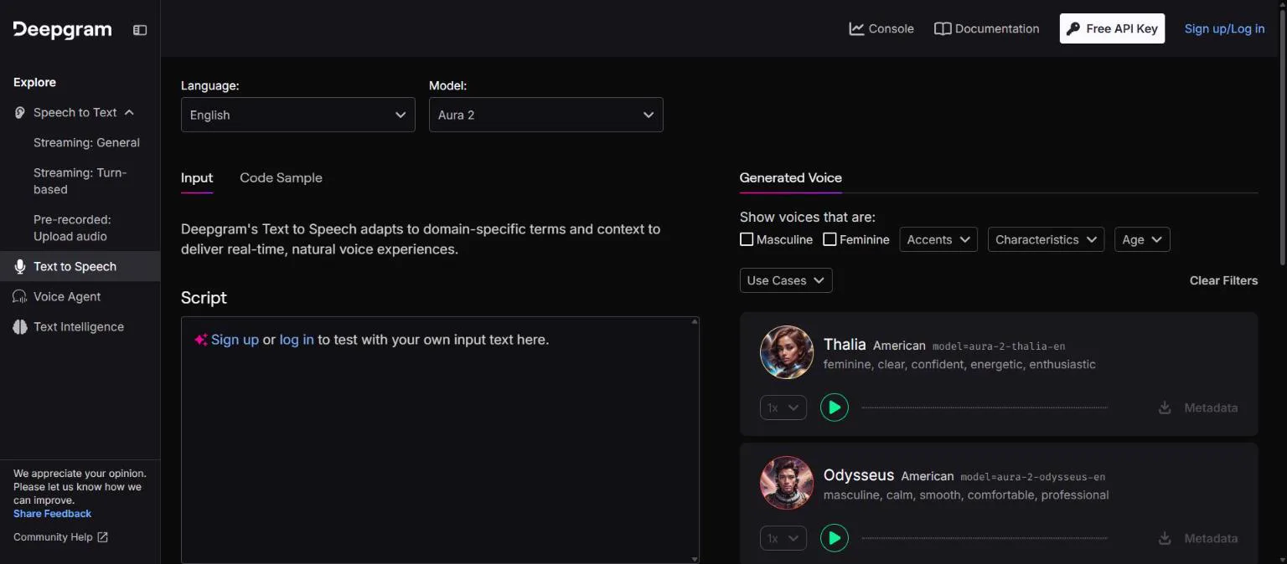Click the Text to Speech microphone icon
This screenshot has height=564, width=1287.
tap(20, 266)
